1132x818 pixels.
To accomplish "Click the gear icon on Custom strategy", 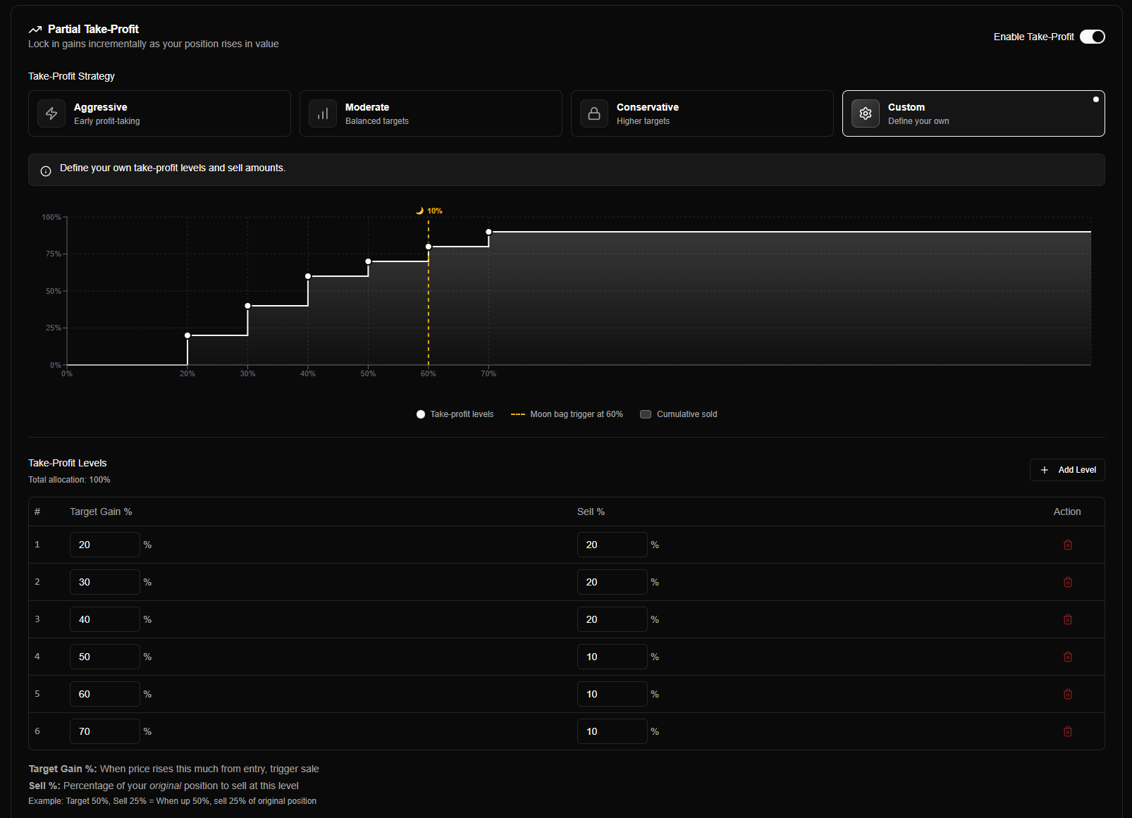I will pos(865,113).
